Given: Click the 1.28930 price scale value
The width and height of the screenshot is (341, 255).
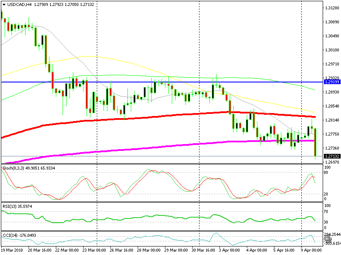Looking at the screenshot, I should click(332, 92).
